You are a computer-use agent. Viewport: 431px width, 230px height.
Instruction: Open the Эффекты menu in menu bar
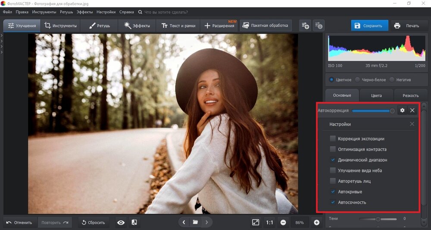pos(84,12)
